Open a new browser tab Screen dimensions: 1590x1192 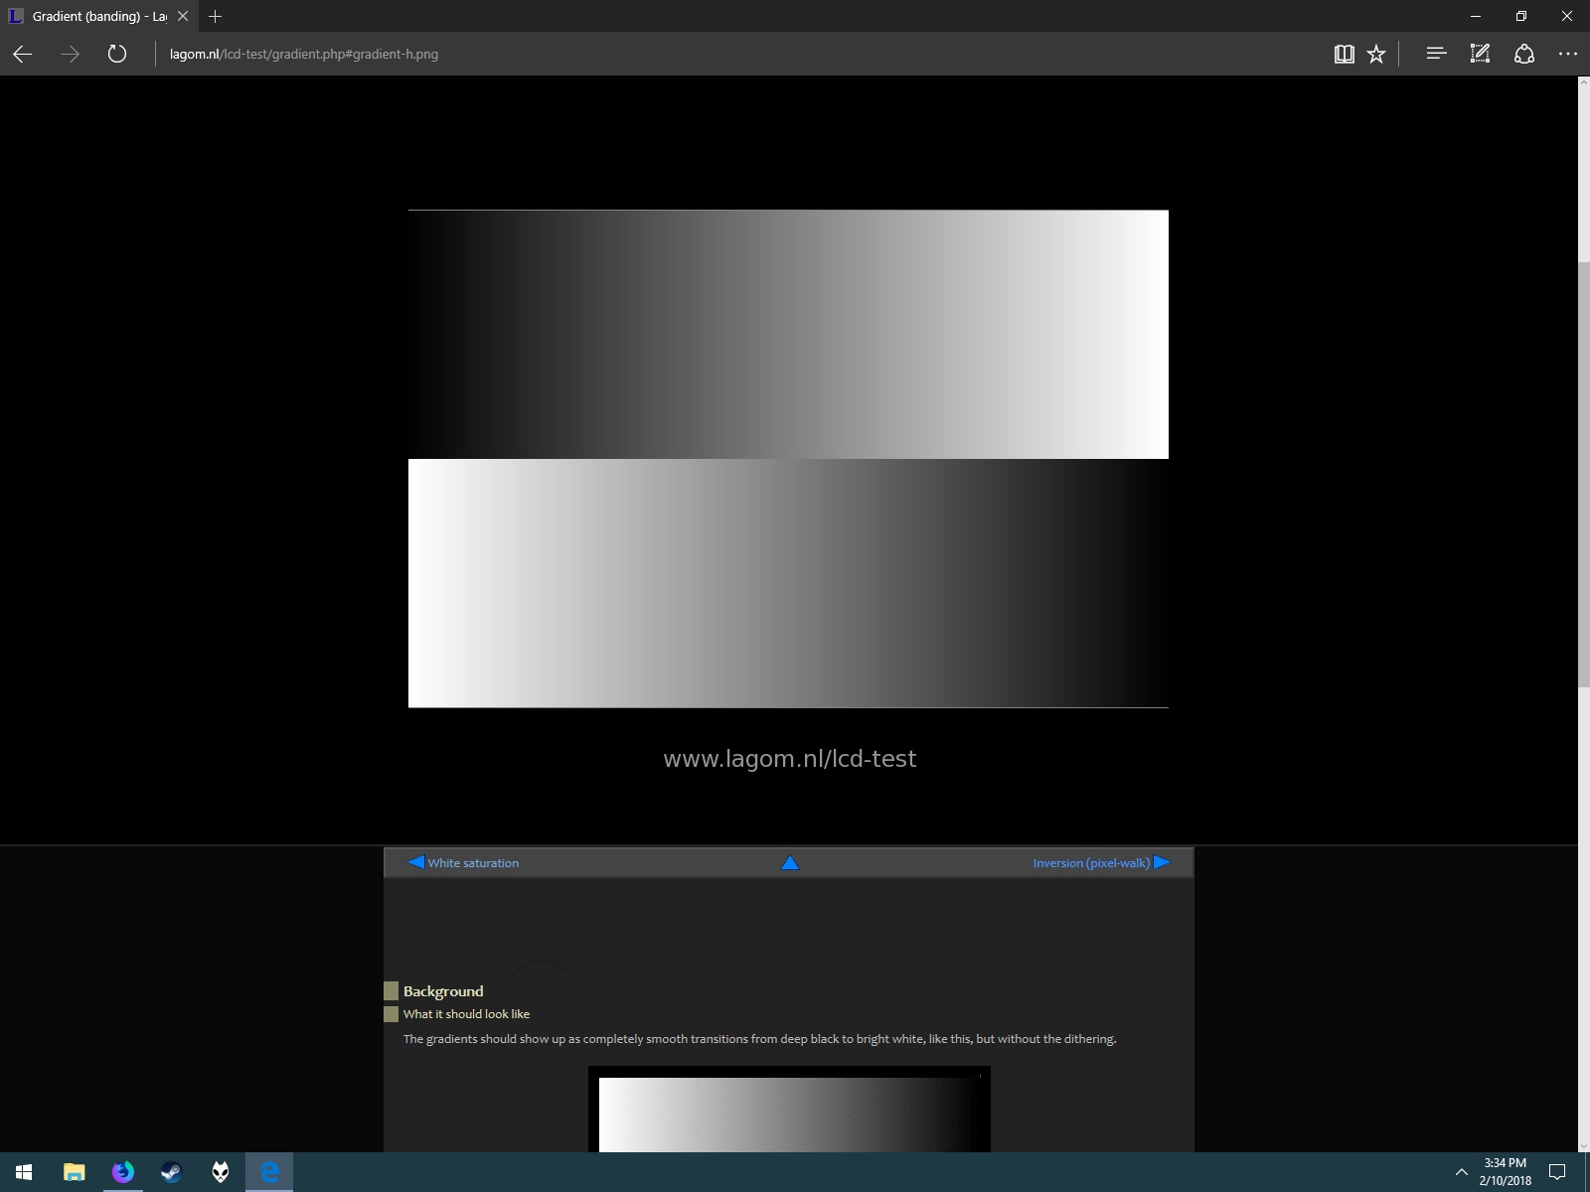[215, 16]
